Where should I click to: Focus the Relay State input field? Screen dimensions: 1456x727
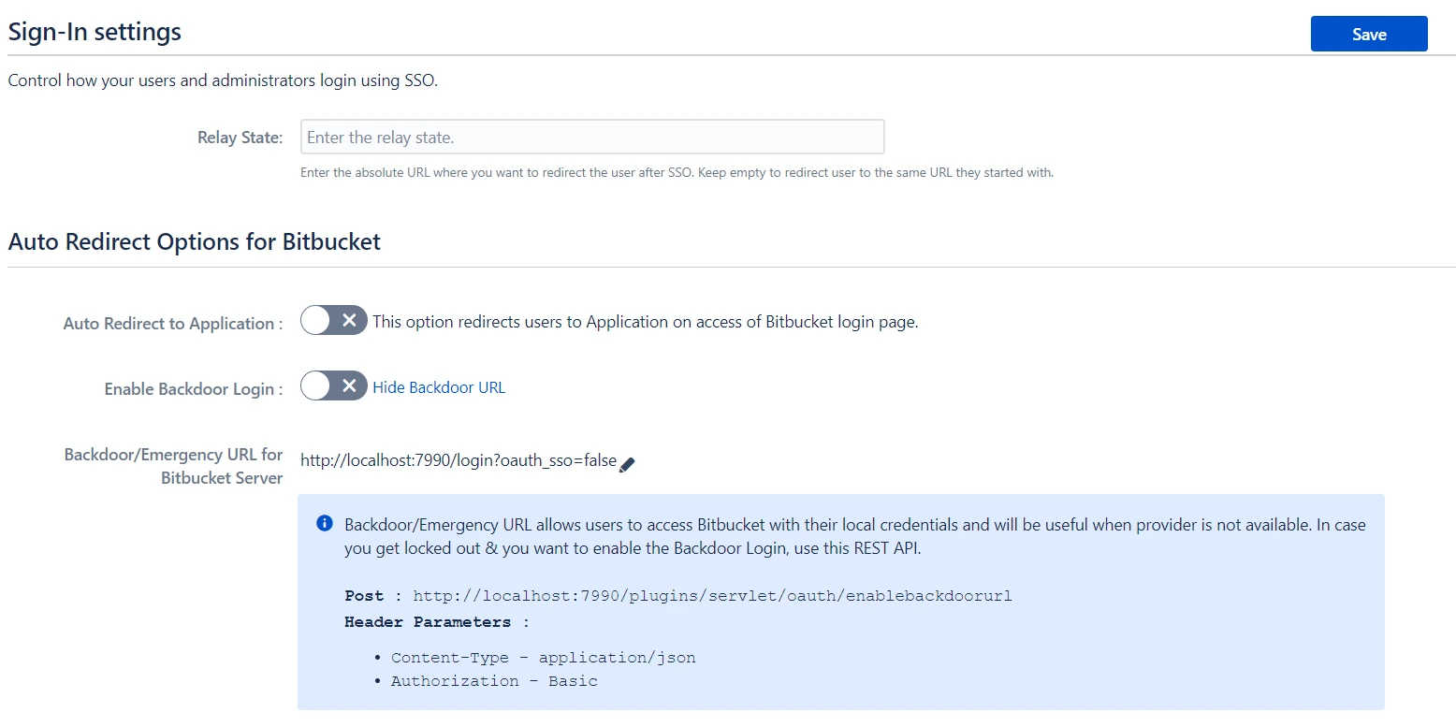[592, 137]
